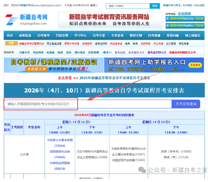Open RSS导航 link
This screenshot has height=182, width=208.
click(187, 6)
